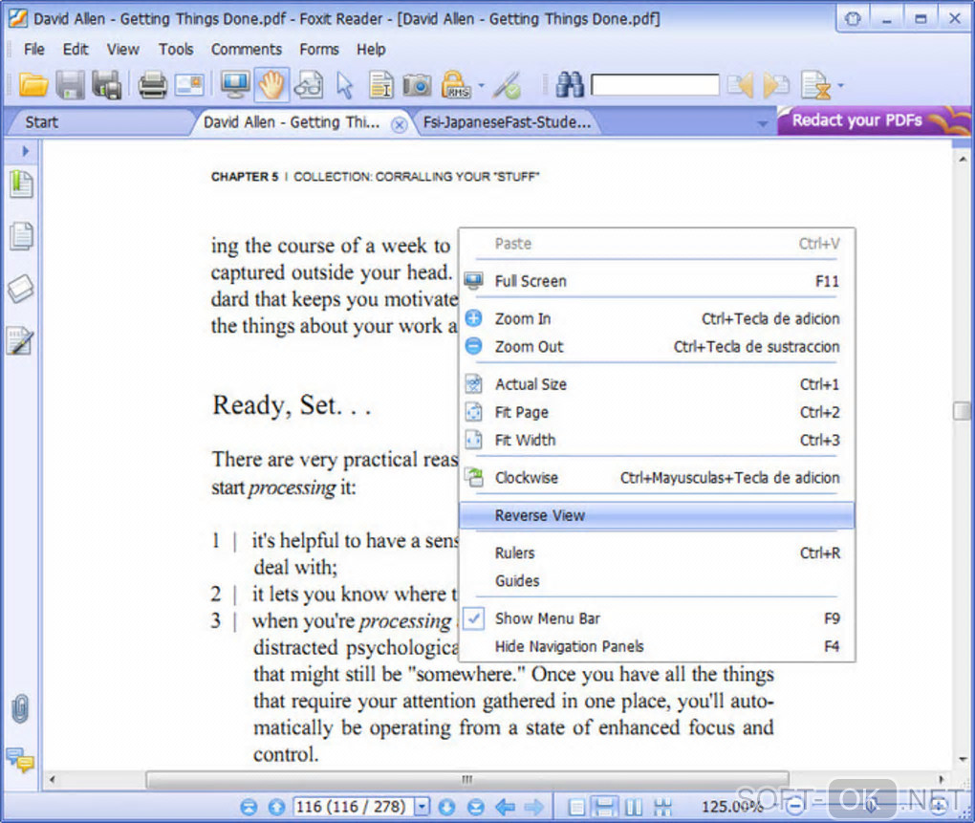975x823 pixels.
Task: Click the Redact your PDFs banner
Action: click(x=873, y=120)
